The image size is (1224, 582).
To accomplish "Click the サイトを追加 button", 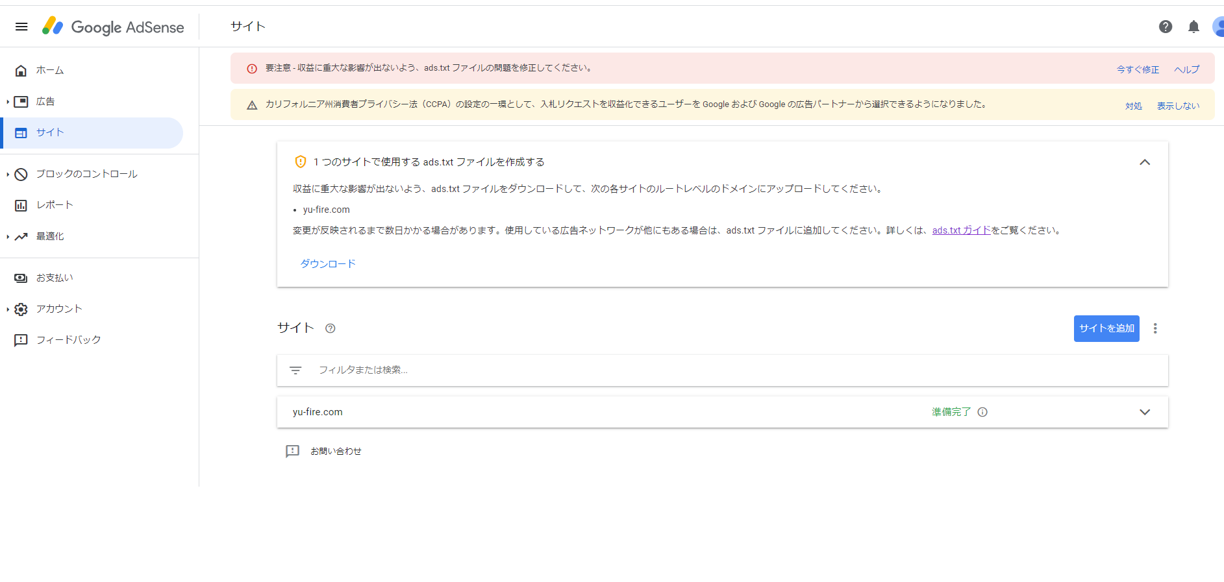I will click(1106, 328).
